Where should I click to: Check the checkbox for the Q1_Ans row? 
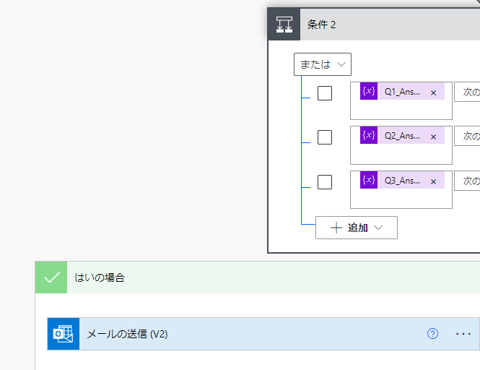(325, 93)
